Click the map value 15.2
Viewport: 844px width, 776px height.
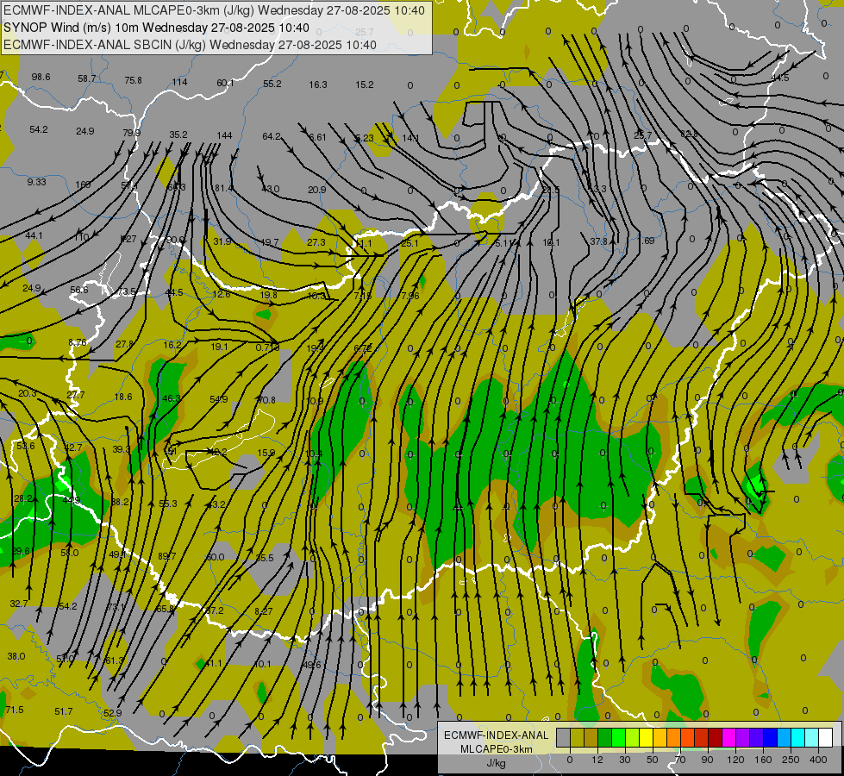point(365,84)
